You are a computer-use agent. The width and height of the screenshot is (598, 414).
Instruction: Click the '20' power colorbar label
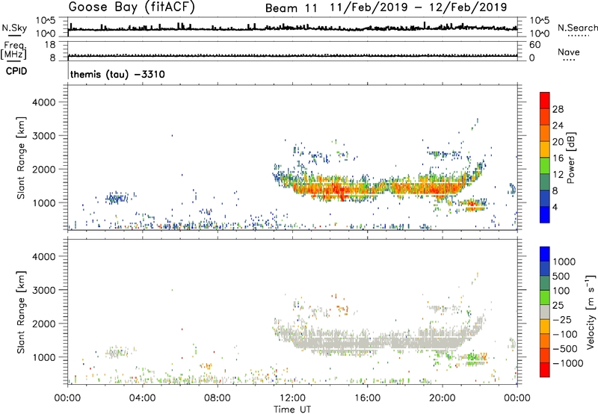pos(558,142)
